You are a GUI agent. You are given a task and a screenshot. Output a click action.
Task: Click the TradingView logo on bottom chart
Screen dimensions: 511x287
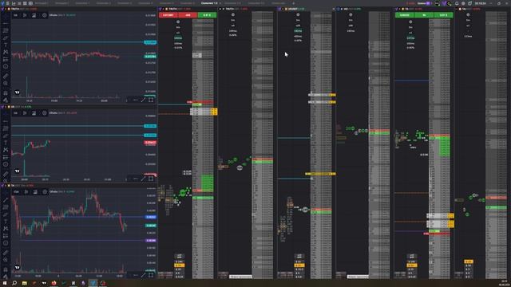tap(18, 268)
